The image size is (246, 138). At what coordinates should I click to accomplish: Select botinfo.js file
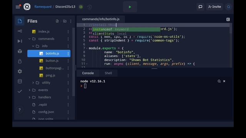coord(49,53)
